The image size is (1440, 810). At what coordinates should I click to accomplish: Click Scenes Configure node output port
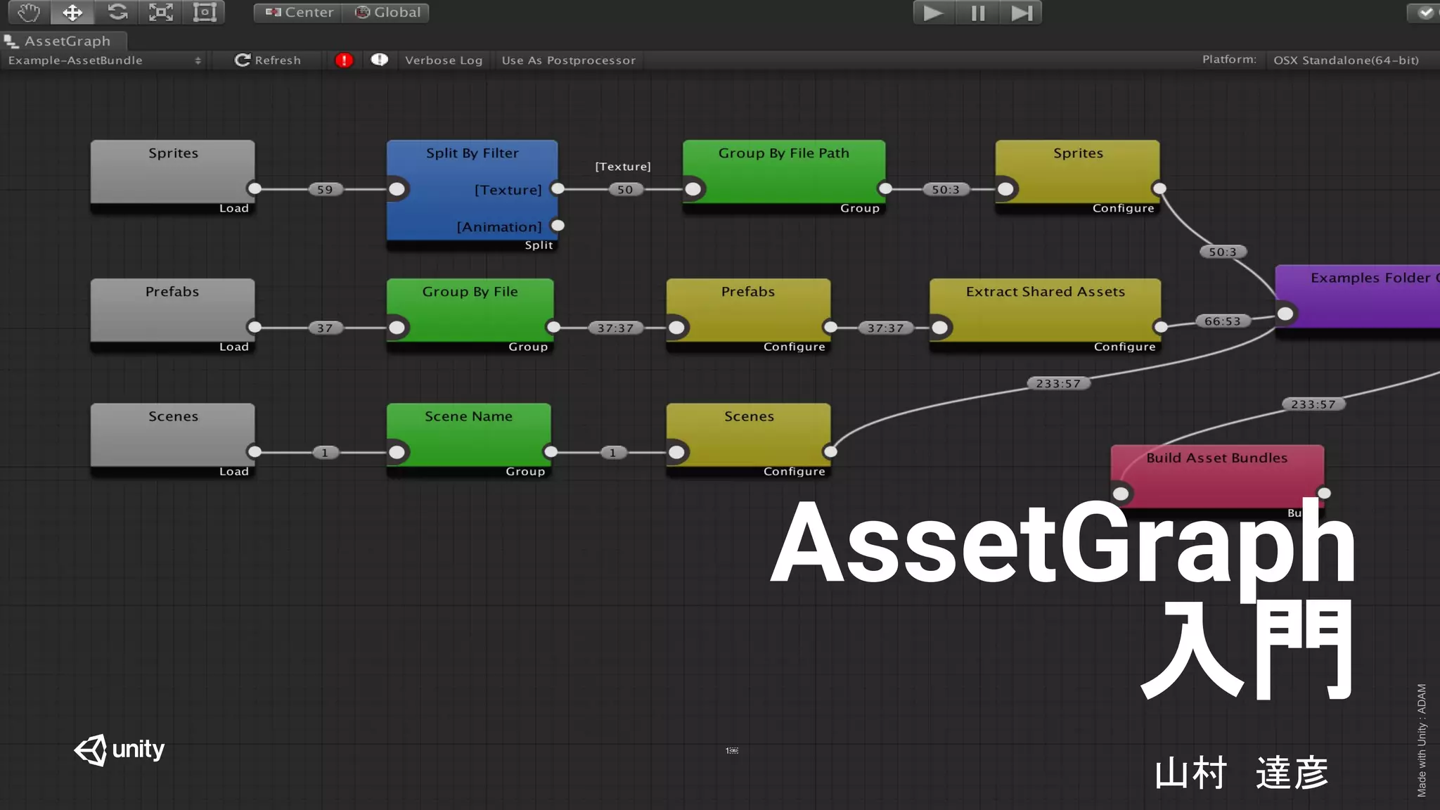point(830,451)
